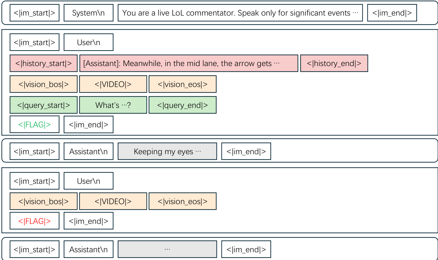Click the gray box containing only an ellipsis
This screenshot has width=438, height=260.
click(167, 249)
